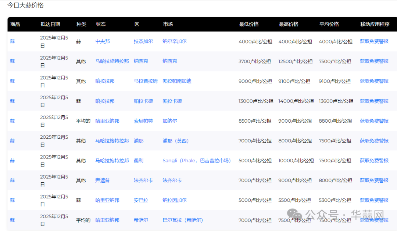
Task: Open the 马拉普拉姆 district link
Action: [x=146, y=81]
